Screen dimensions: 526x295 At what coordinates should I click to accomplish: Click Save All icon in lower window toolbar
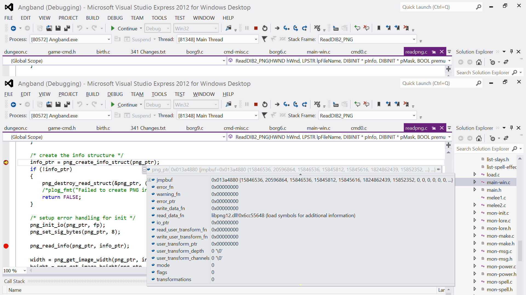point(67,105)
